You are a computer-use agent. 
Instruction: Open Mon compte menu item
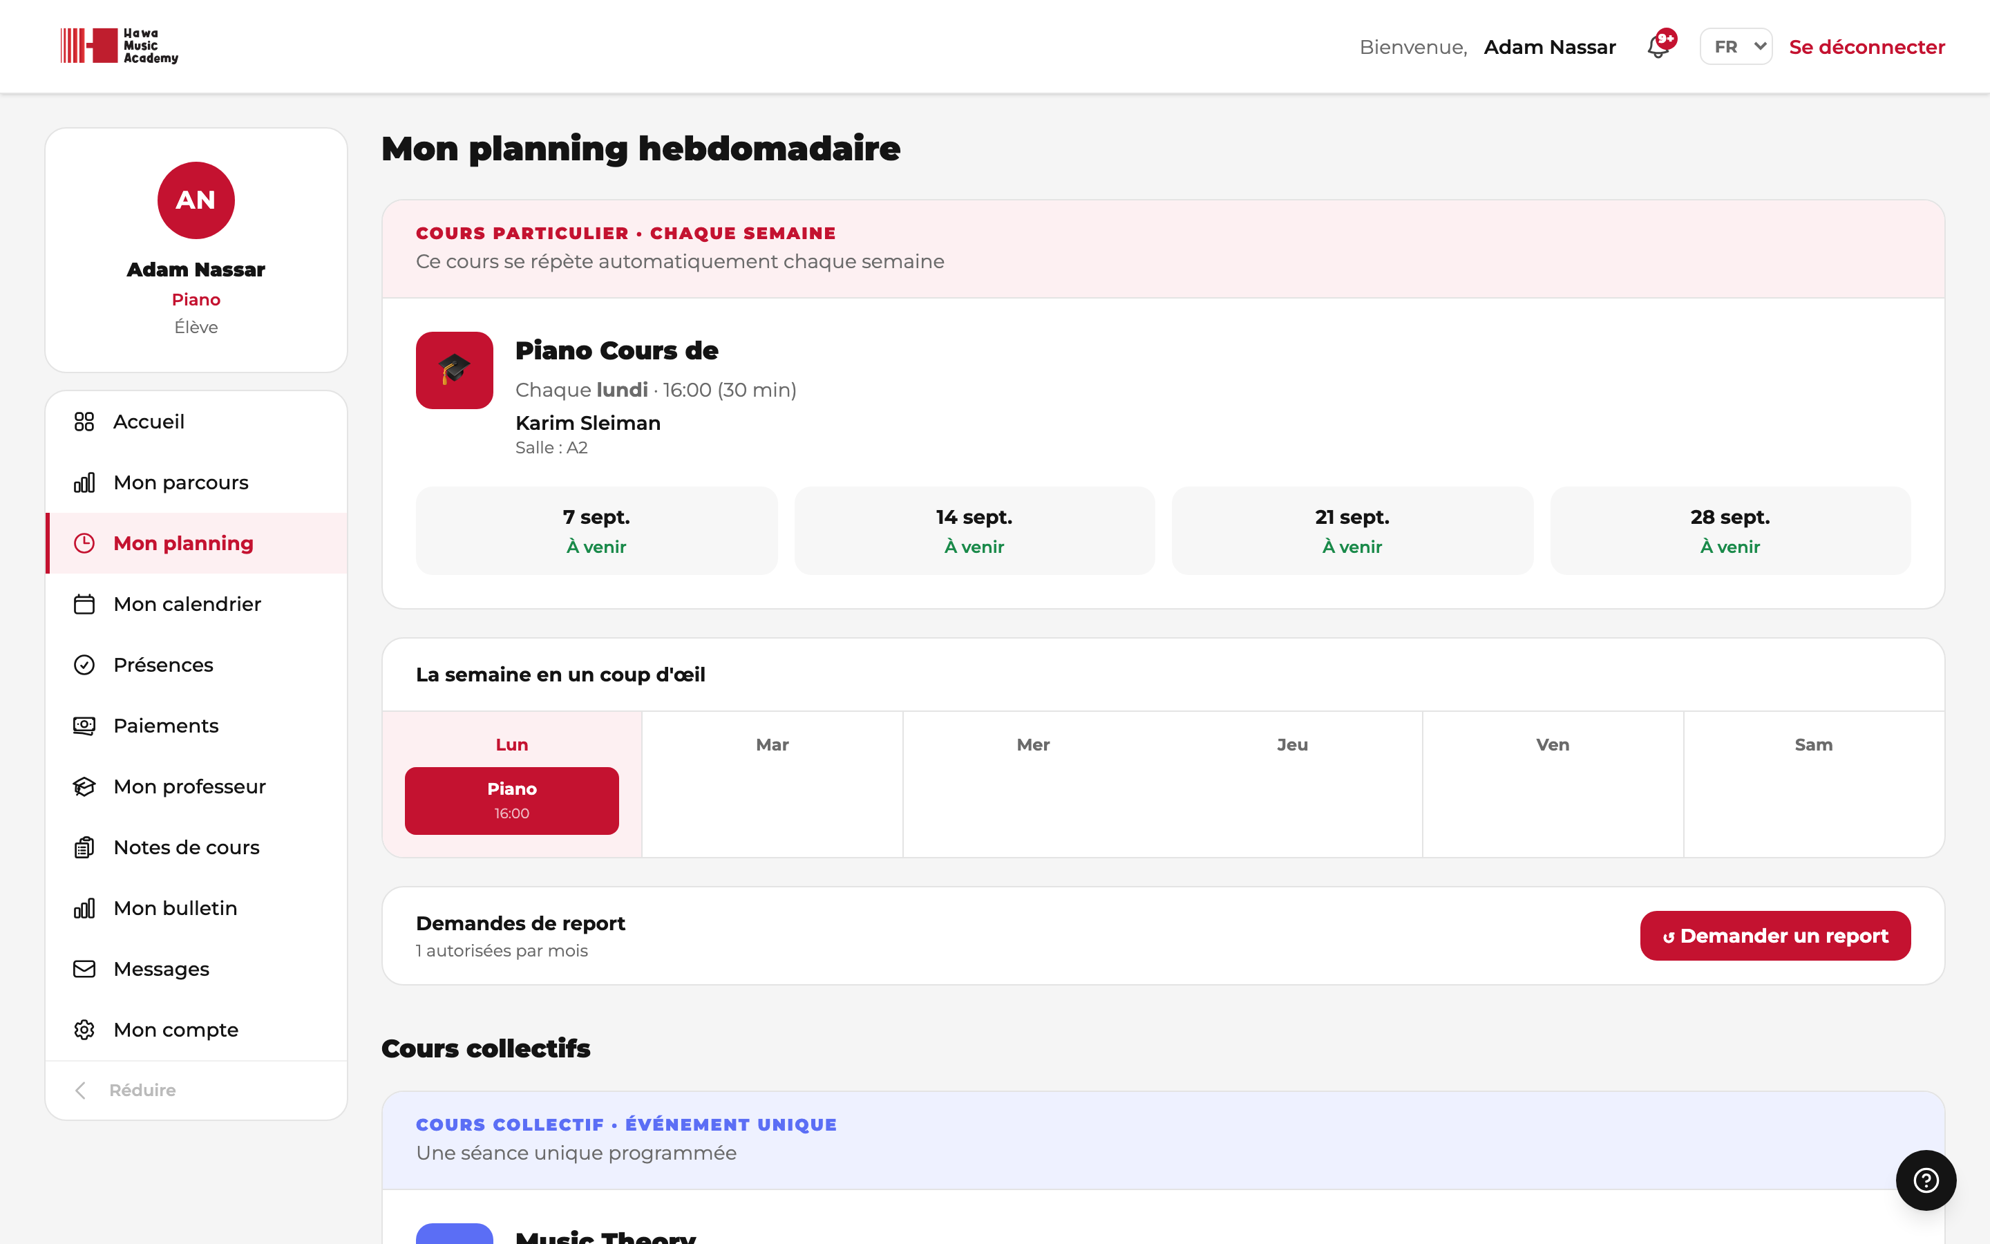[196, 1030]
